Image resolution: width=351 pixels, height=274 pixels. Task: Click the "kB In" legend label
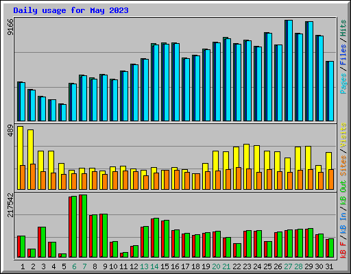(343, 223)
